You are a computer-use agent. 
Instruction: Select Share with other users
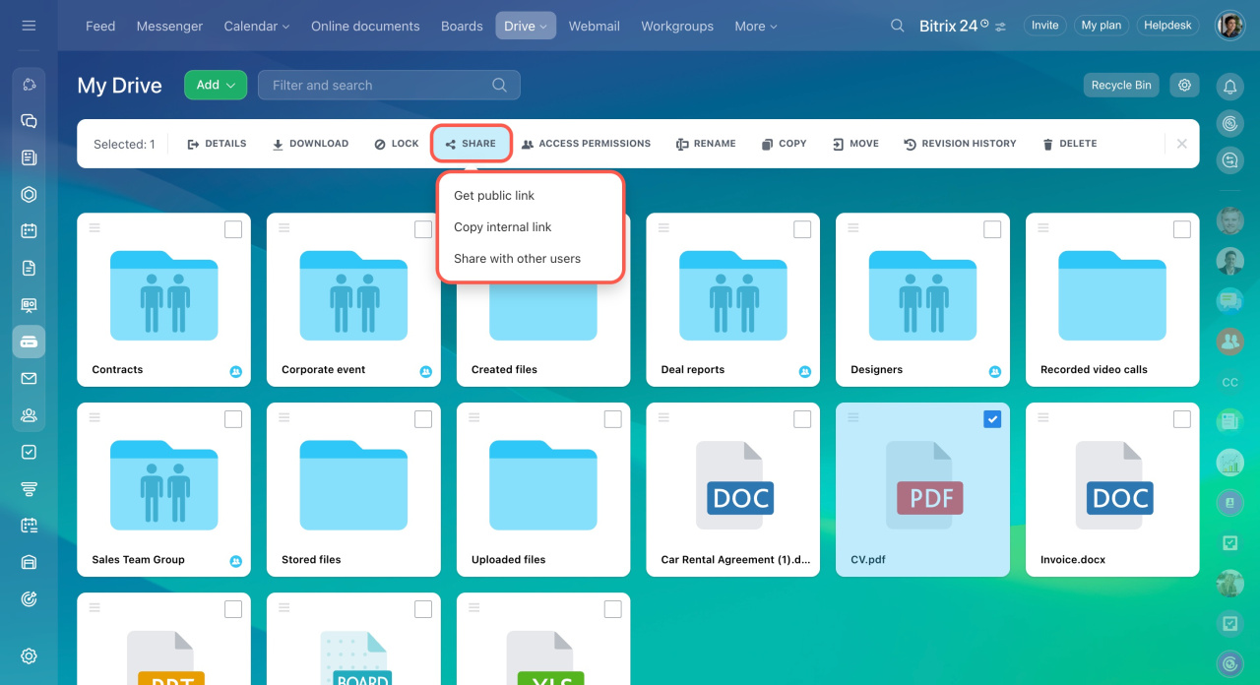tap(517, 259)
